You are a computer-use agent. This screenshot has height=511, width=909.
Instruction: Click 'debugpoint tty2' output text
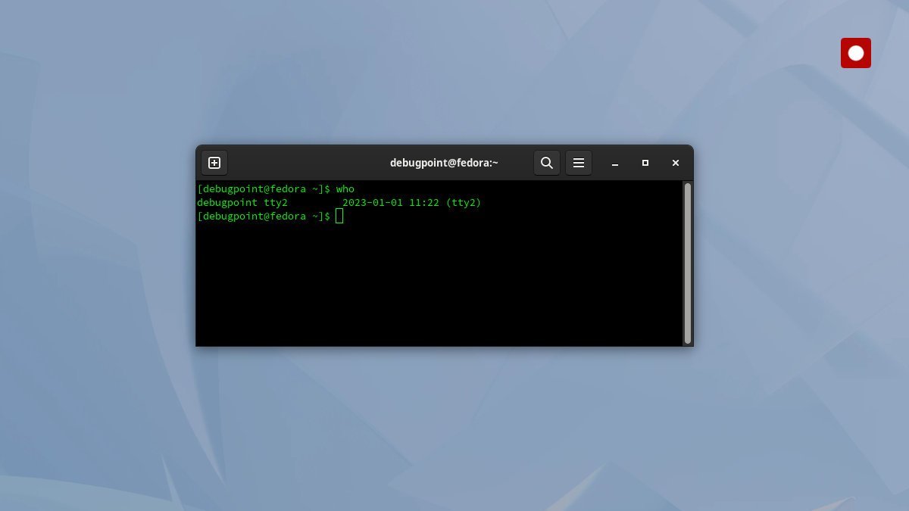[242, 203]
